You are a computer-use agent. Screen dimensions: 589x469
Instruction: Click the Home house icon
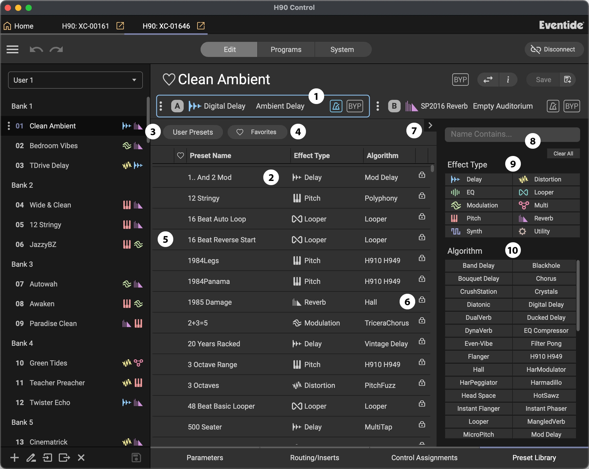click(x=7, y=26)
